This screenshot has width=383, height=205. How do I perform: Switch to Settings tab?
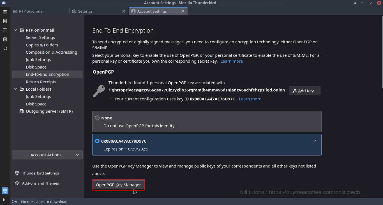tap(99, 11)
